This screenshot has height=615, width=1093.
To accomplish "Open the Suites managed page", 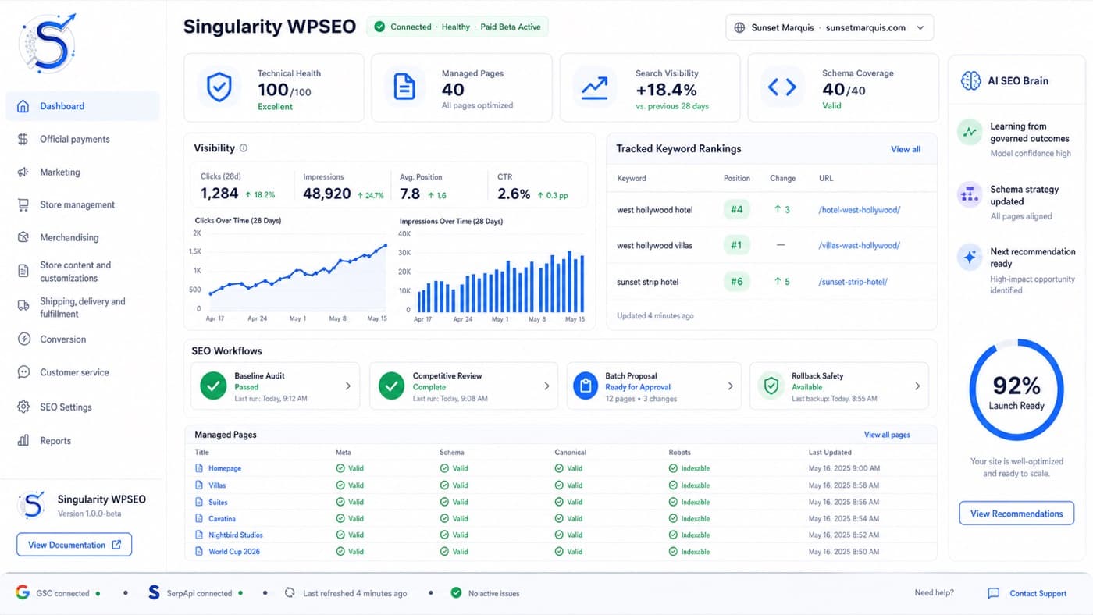I will pyautogui.click(x=218, y=502).
